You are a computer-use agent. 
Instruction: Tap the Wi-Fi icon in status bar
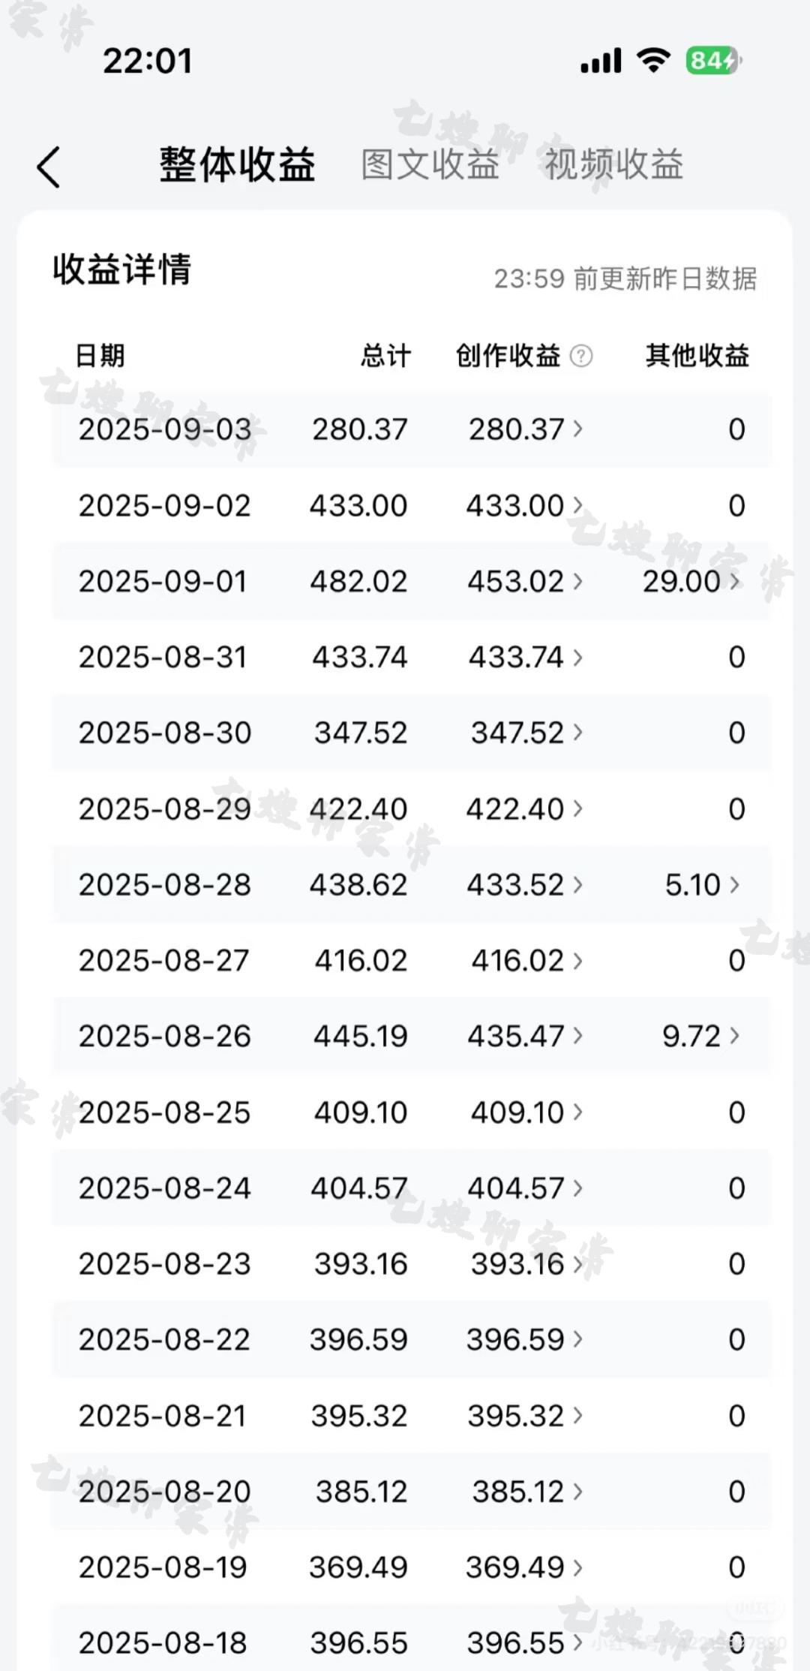coord(652,61)
